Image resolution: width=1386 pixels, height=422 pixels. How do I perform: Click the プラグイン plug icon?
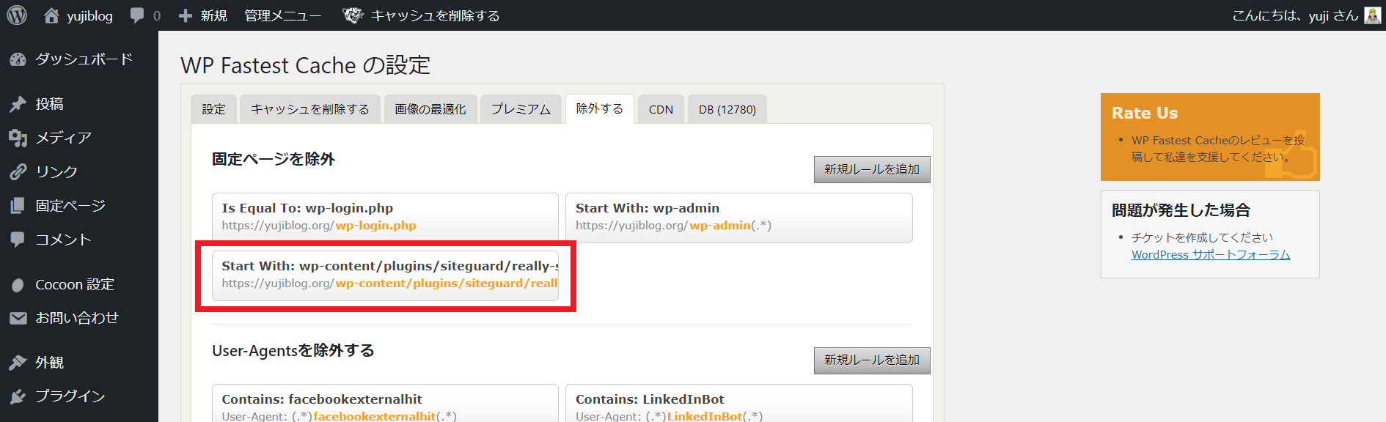[x=18, y=396]
